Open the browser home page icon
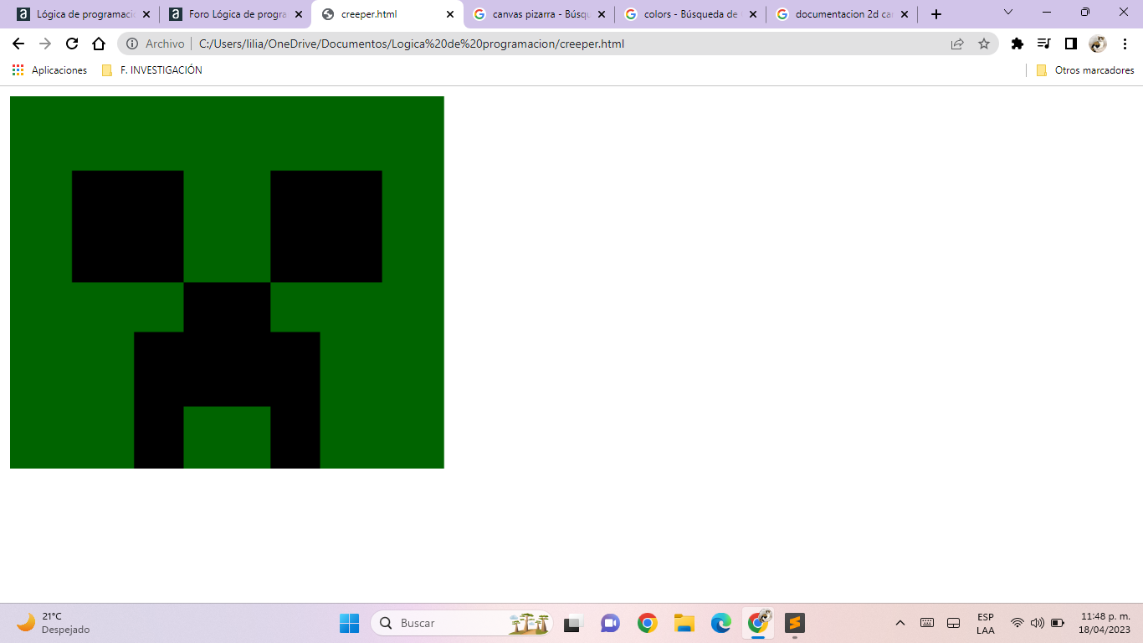The width and height of the screenshot is (1143, 643). coord(99,44)
